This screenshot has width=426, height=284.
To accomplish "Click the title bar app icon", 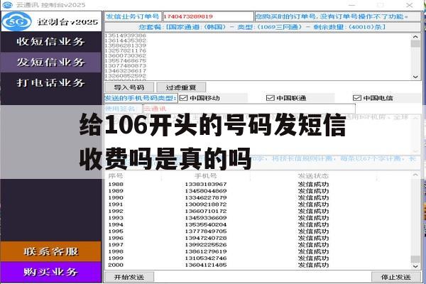I will [x=7, y=5].
